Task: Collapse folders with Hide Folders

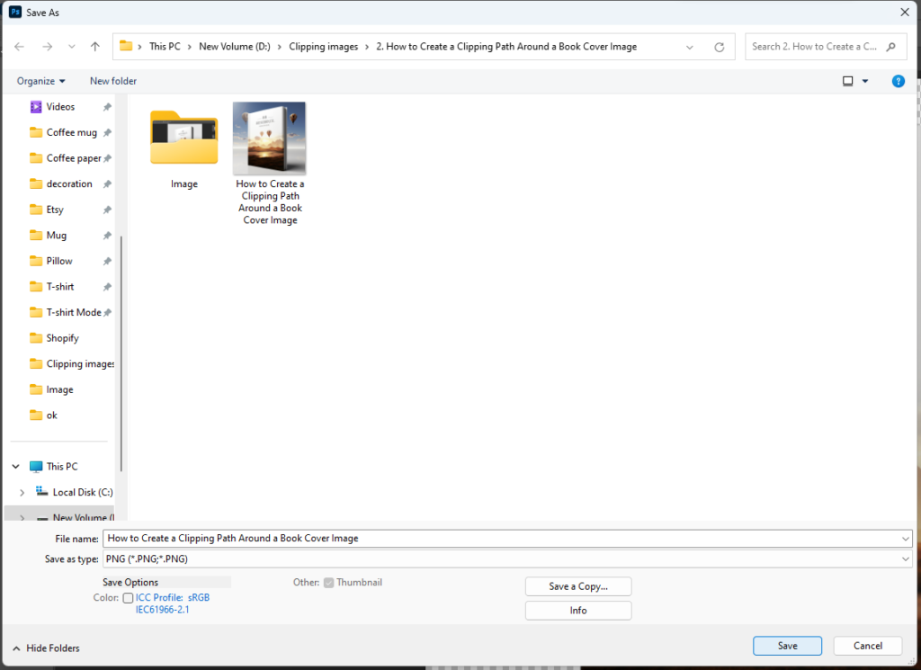Action: coord(47,648)
